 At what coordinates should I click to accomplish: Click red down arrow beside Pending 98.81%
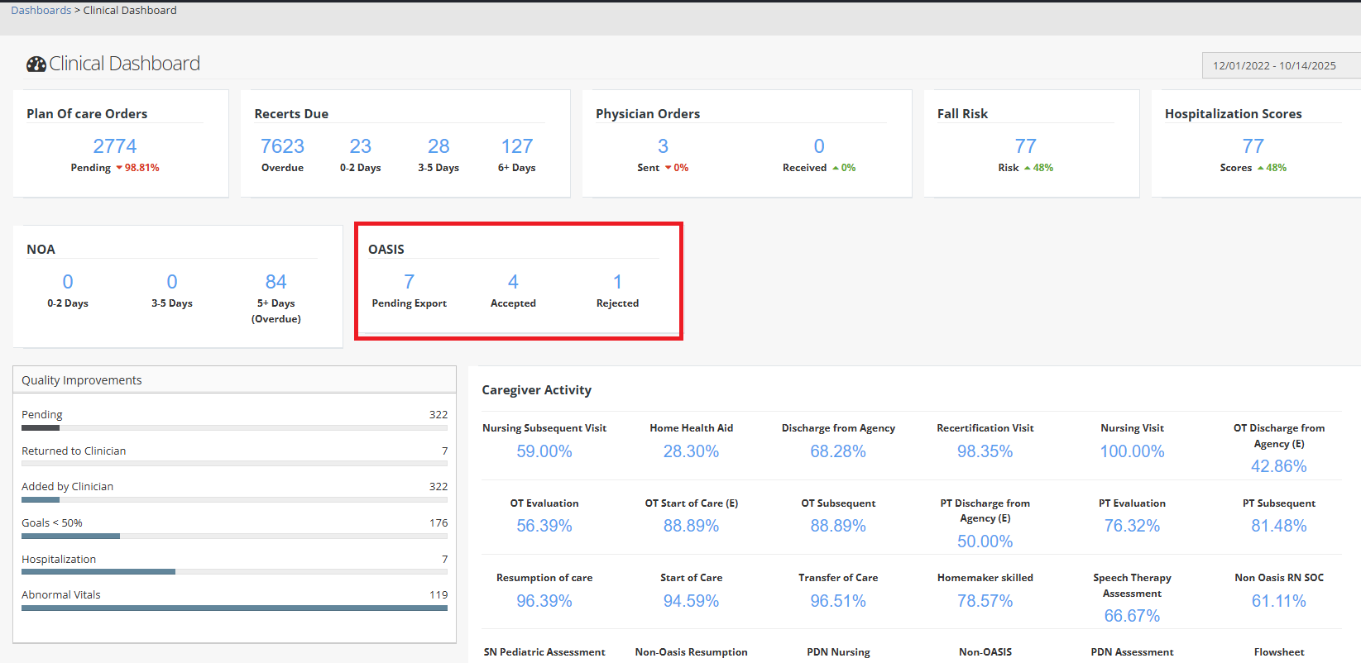pyautogui.click(x=119, y=168)
